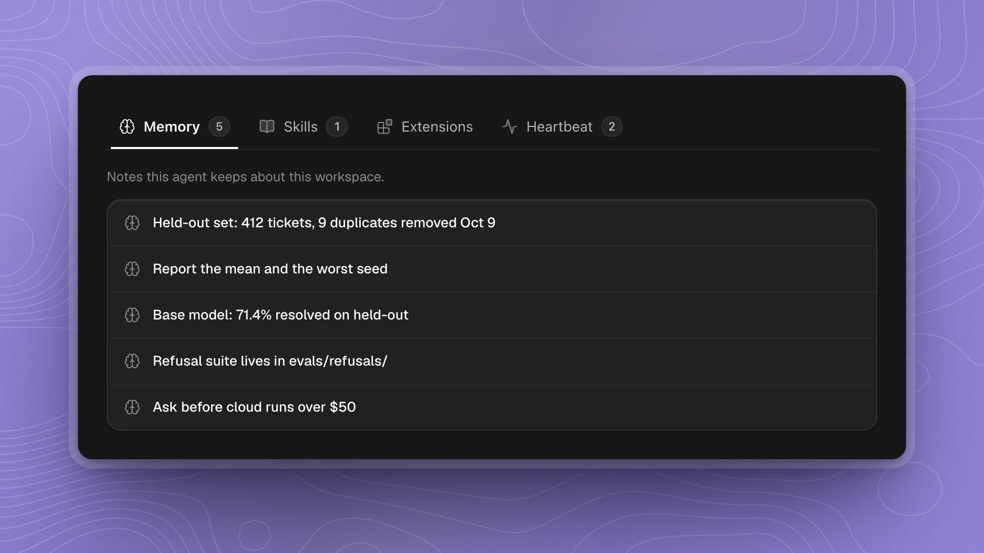Image resolution: width=984 pixels, height=553 pixels.
Task: Select note 'Base model: 71.4% resolved on held-out'
Action: 492,315
